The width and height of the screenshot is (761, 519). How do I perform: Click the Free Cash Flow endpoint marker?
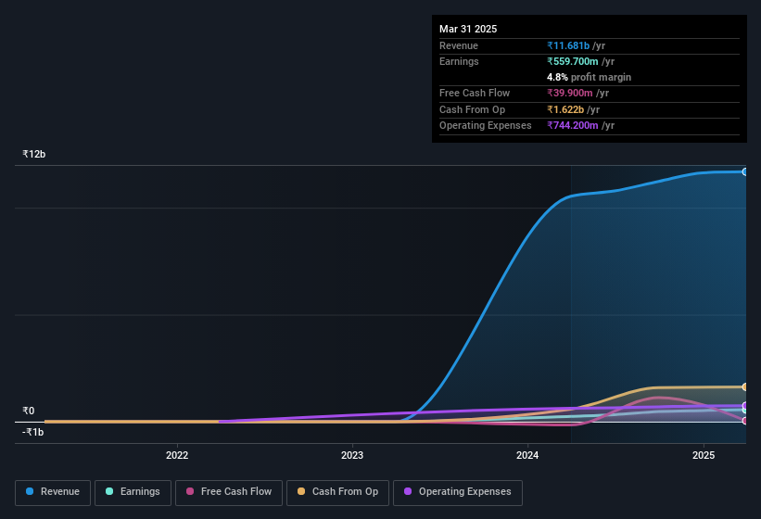[745, 421]
